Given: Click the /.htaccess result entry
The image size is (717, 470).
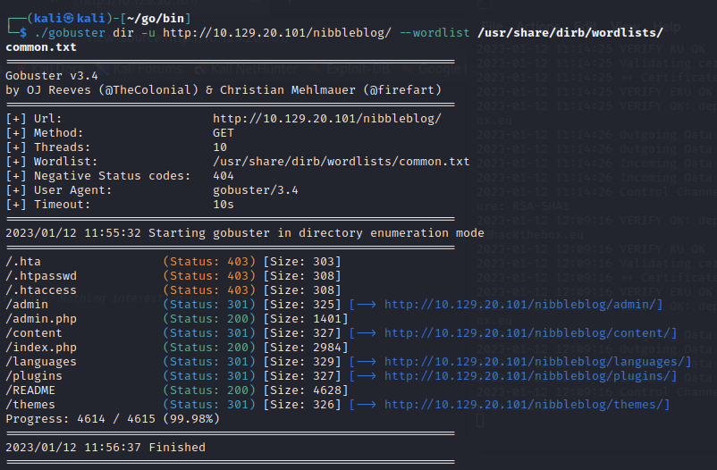Looking at the screenshot, I should [x=40, y=290].
